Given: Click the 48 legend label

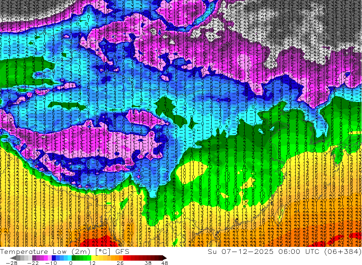Looking at the screenshot, I should tap(164, 263).
